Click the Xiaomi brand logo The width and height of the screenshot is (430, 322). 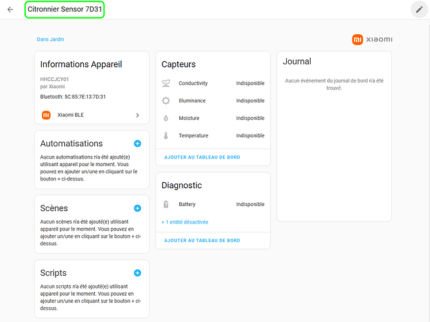point(372,40)
